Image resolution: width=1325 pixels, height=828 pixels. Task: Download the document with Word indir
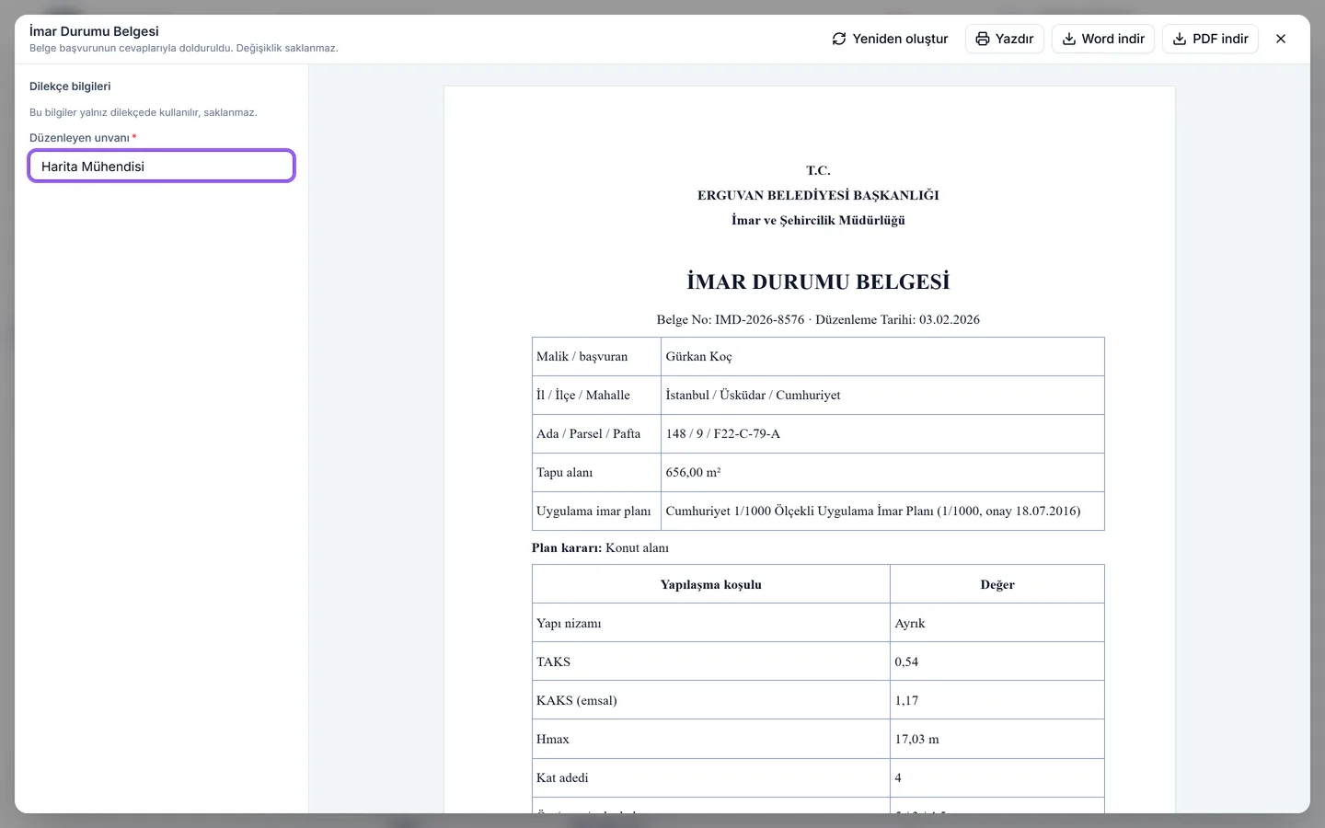pos(1103,39)
